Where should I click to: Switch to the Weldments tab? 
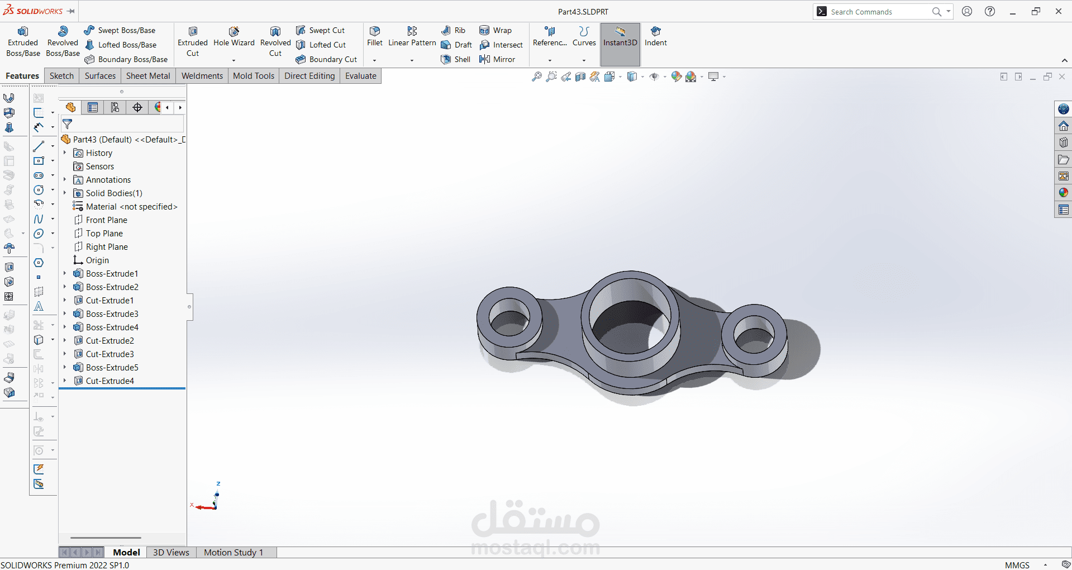click(x=202, y=76)
